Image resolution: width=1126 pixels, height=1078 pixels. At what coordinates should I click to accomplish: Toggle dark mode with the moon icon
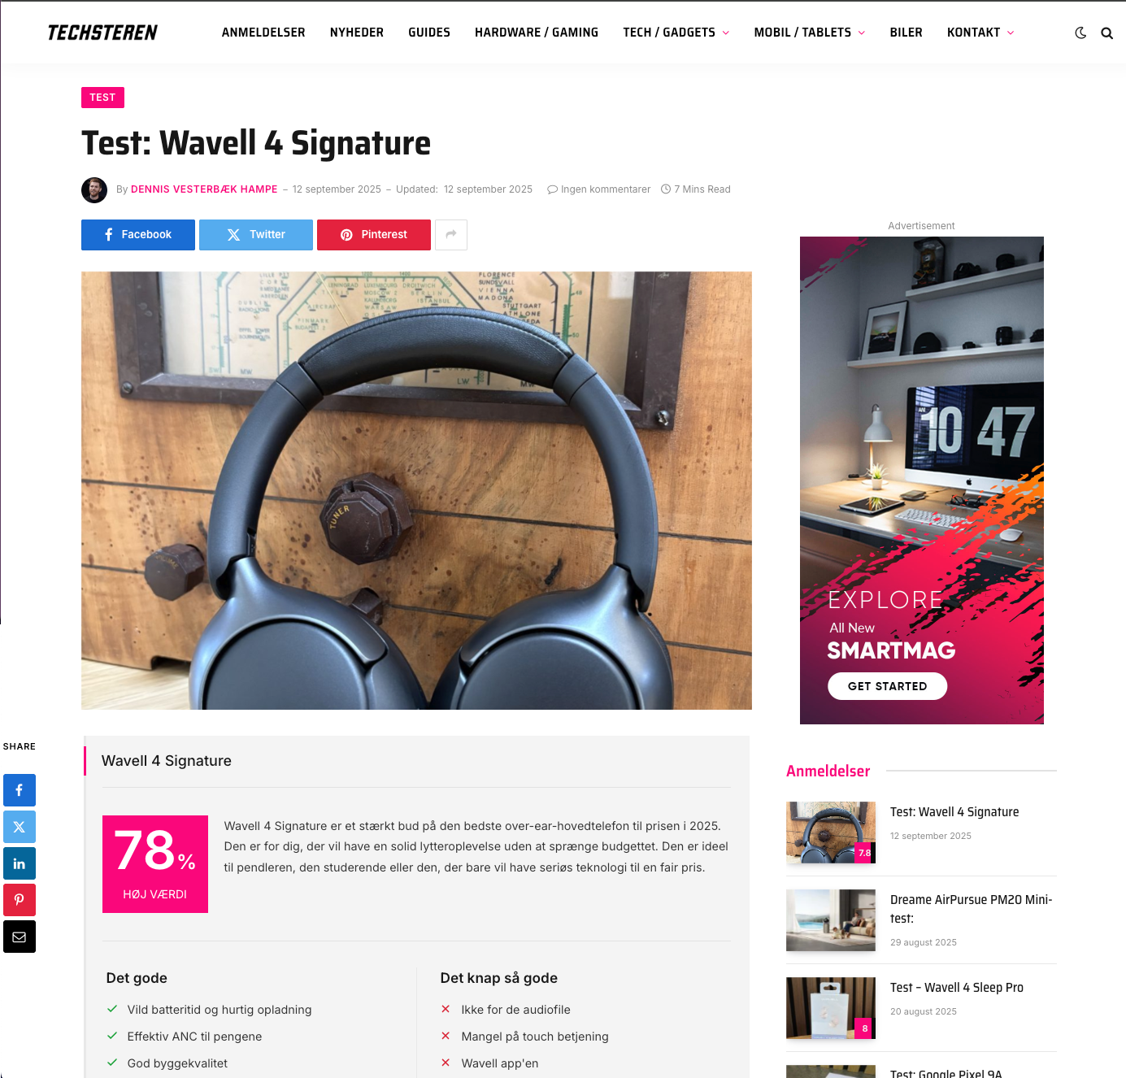(1080, 33)
